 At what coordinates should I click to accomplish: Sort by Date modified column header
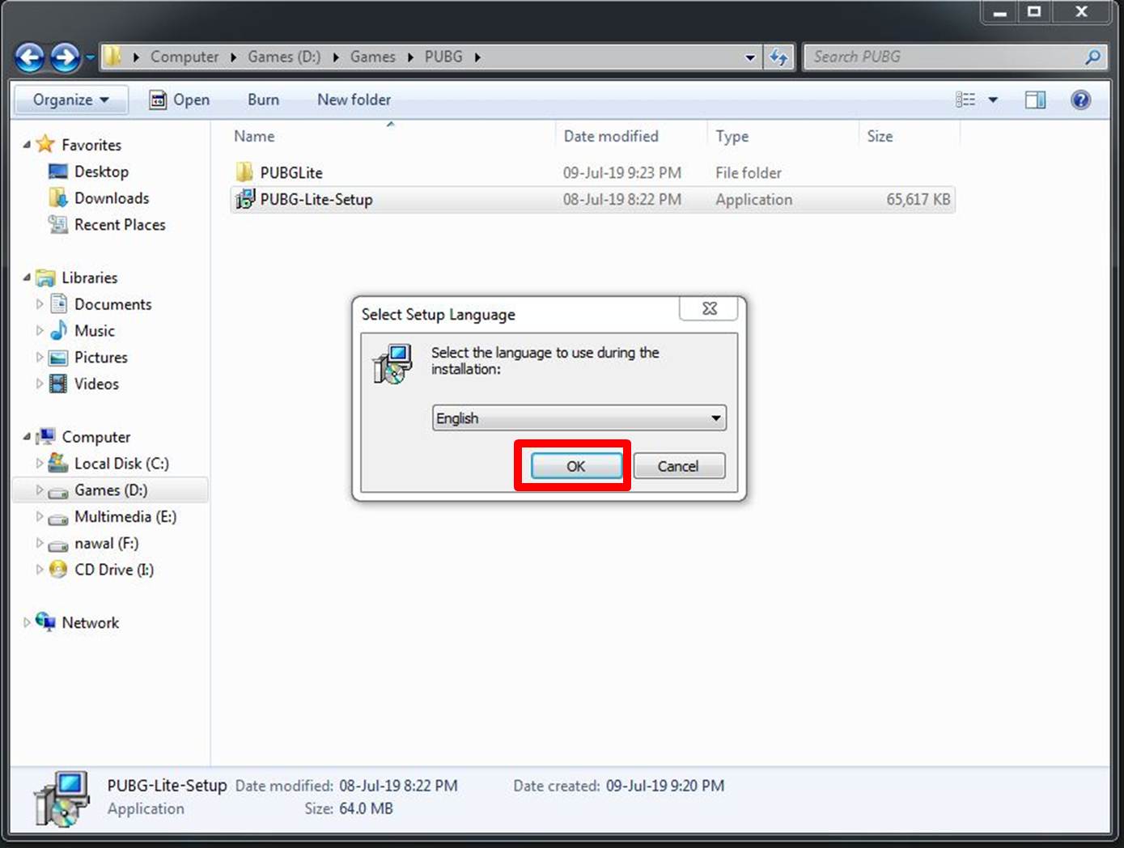click(x=632, y=136)
